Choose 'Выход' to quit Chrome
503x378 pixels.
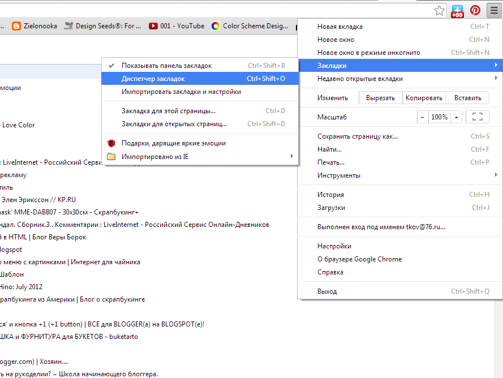[399, 291]
